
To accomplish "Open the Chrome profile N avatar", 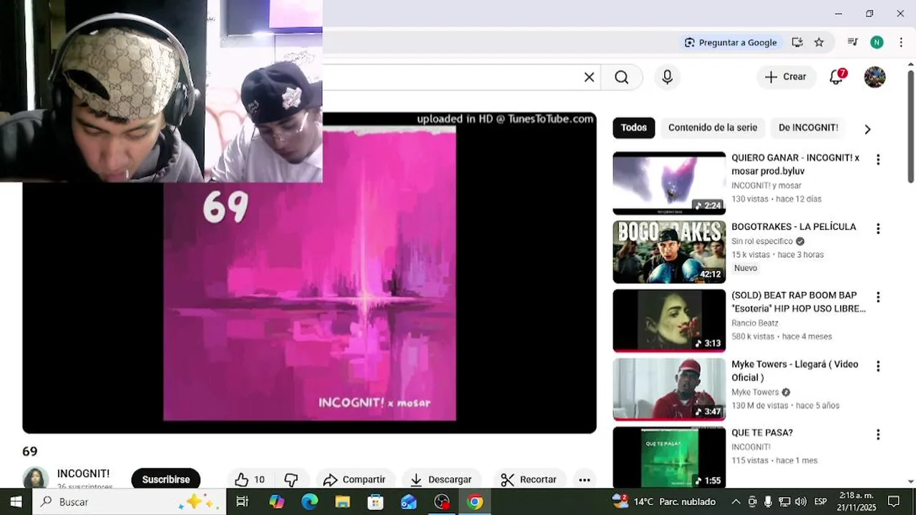I will pos(877,42).
